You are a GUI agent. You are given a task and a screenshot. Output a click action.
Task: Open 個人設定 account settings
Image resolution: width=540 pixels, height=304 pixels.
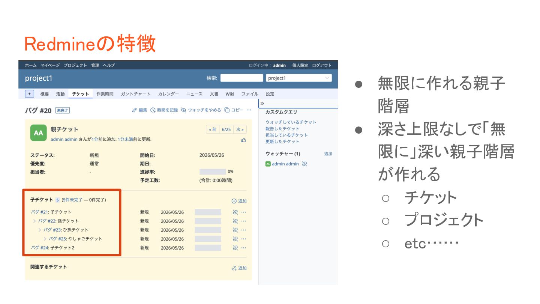300,65
